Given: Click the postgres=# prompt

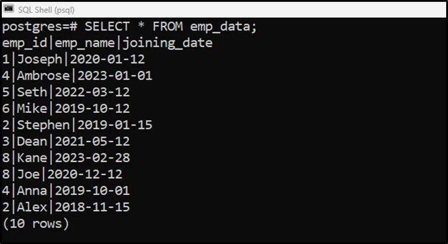Looking at the screenshot, I should tap(40, 26).
